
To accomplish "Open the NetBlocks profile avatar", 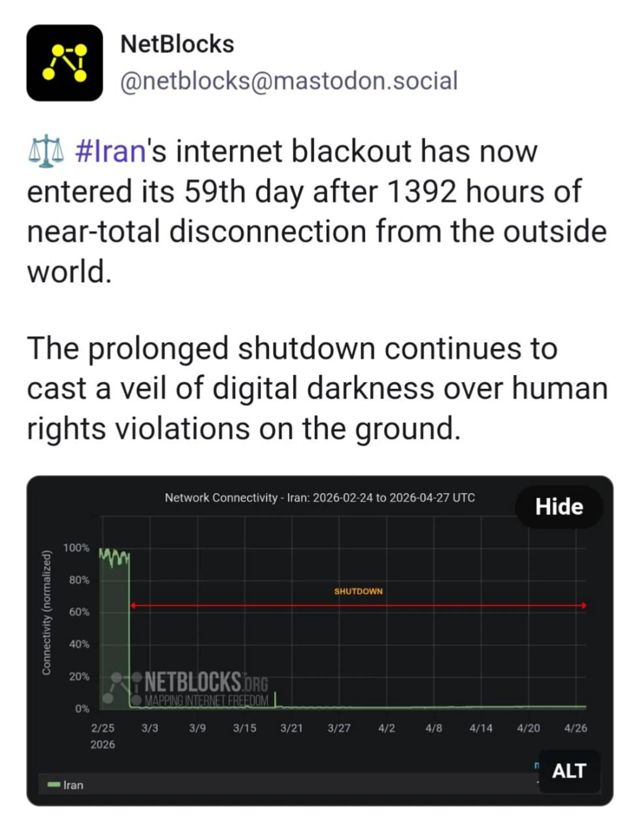I will click(64, 63).
